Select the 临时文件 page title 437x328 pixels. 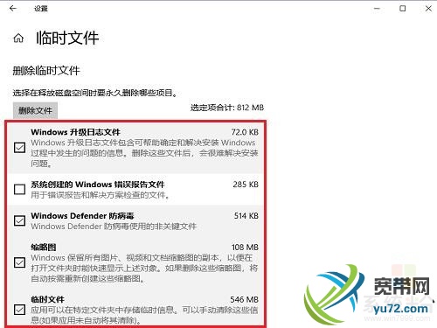pyautogui.click(x=67, y=38)
